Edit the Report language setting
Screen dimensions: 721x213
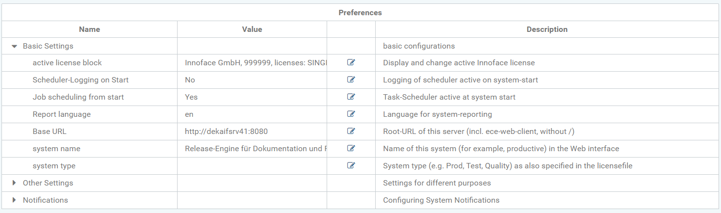pos(351,114)
